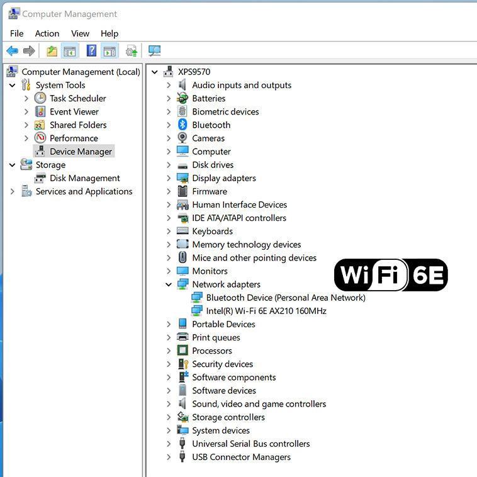Open the File menu

pos(17,33)
